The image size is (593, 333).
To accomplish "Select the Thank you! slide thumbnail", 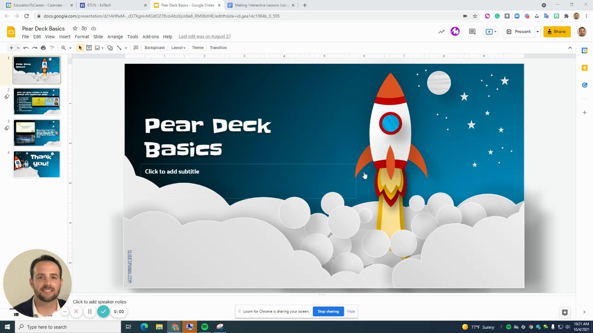I will (37, 164).
